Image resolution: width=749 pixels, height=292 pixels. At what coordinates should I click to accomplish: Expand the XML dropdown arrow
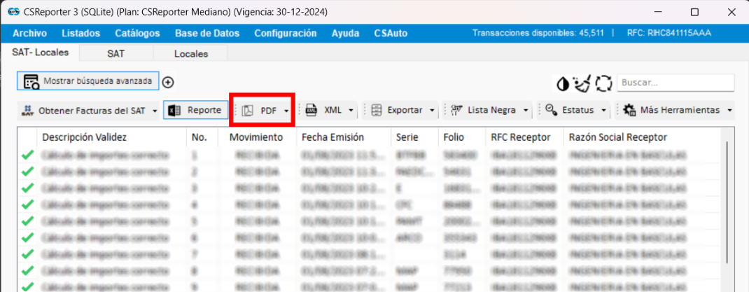coord(351,111)
